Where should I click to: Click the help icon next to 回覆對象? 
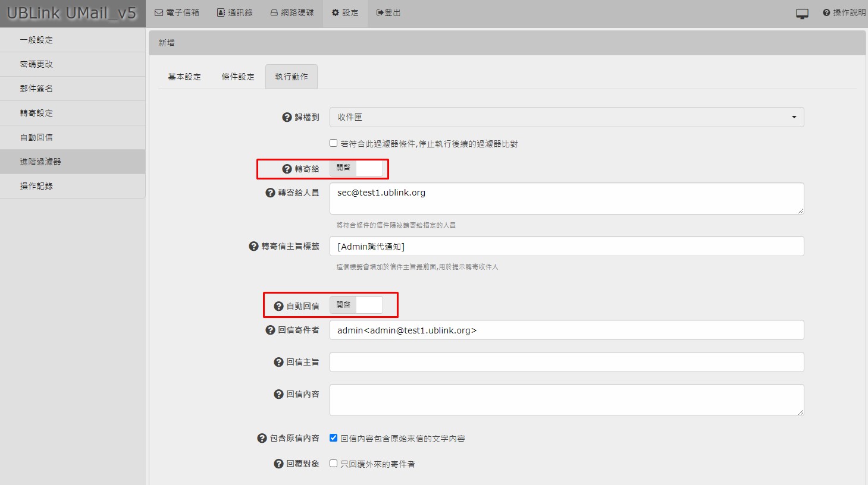[x=278, y=464]
